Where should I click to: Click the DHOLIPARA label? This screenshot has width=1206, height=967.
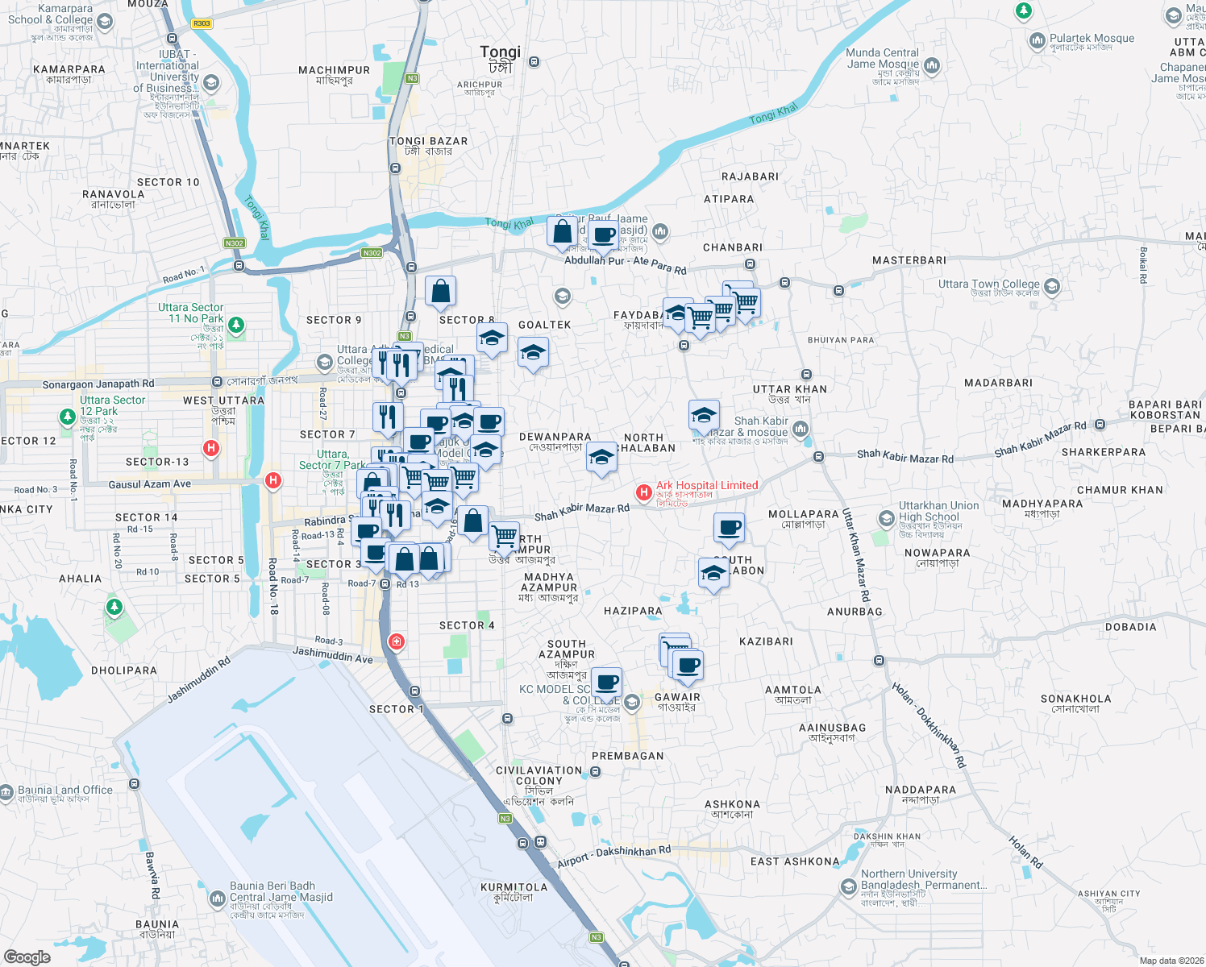(124, 670)
